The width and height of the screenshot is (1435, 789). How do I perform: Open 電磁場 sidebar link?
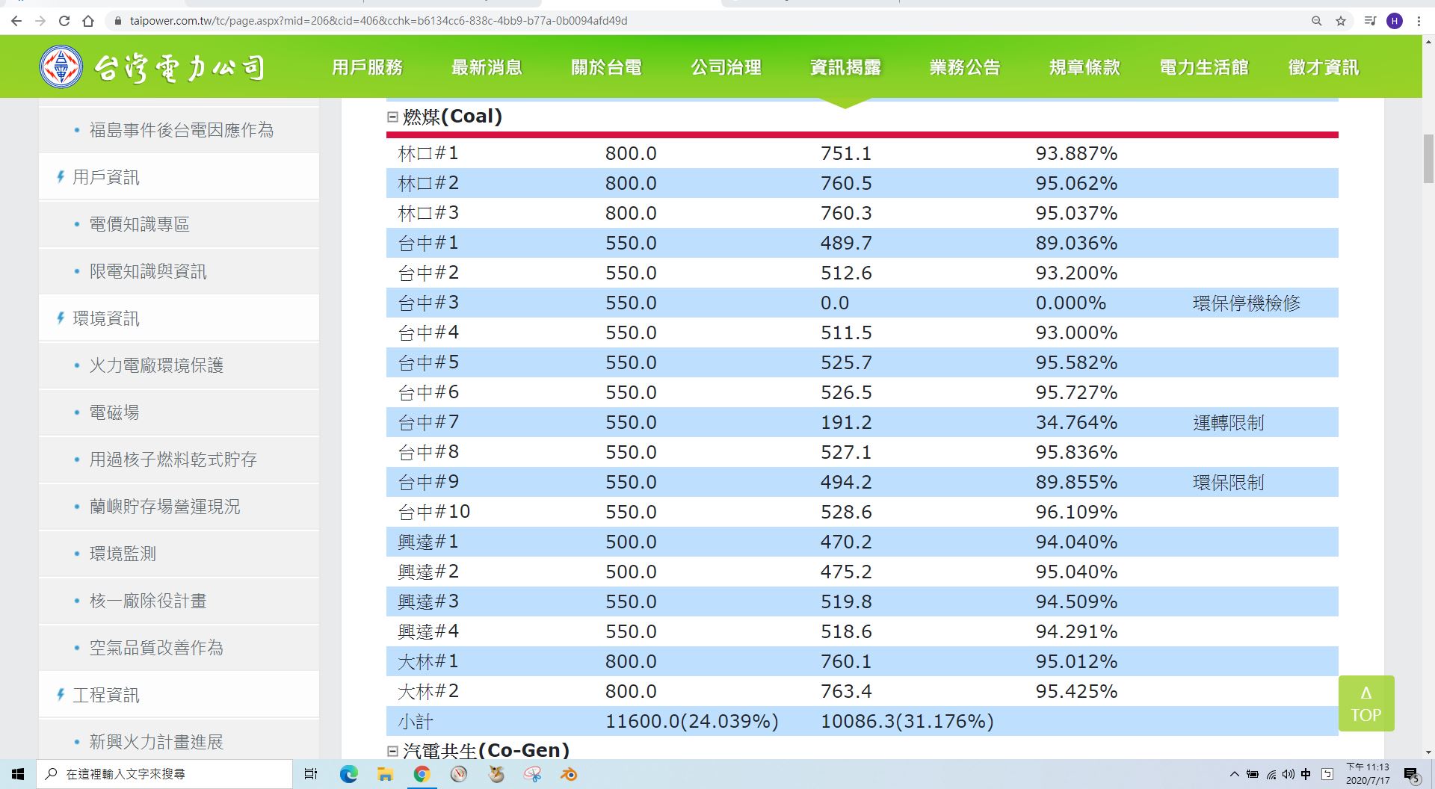click(114, 412)
